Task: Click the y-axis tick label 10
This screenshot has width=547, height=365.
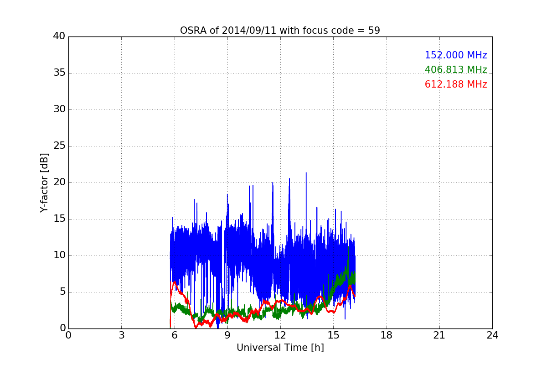Action: point(59,255)
